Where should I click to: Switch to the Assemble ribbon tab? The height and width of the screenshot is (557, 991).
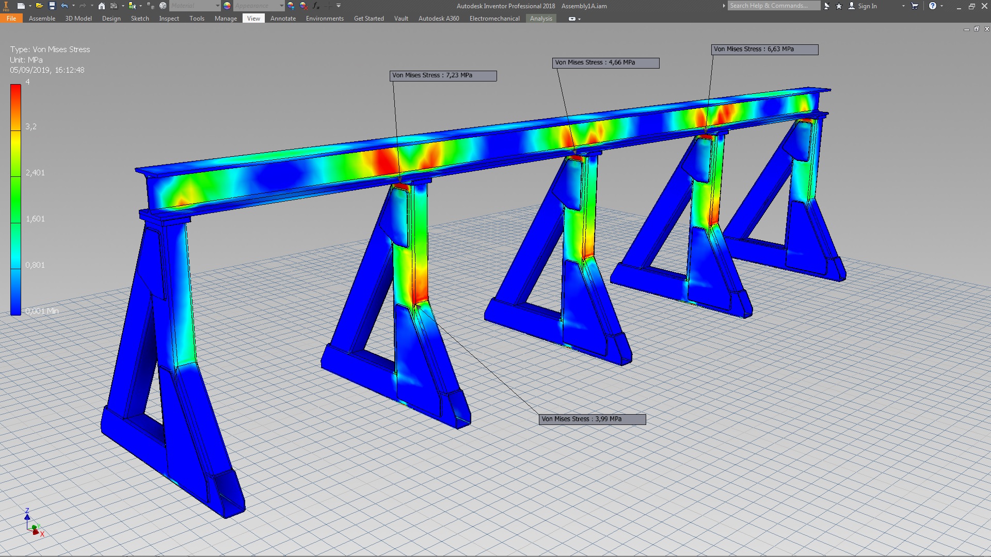[42, 18]
